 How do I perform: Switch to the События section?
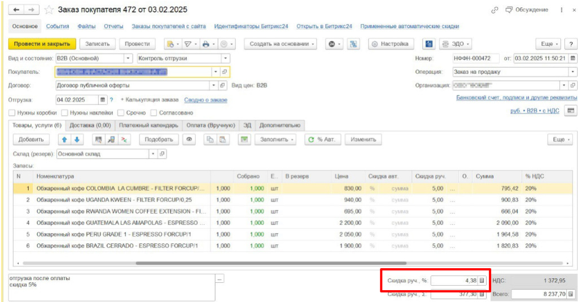coord(58,26)
